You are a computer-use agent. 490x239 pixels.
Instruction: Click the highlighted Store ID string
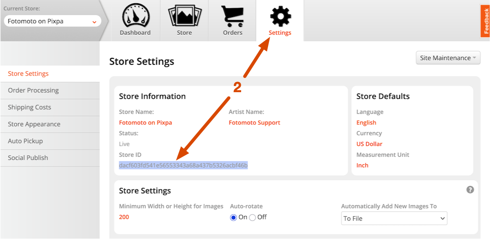pyautogui.click(x=184, y=165)
